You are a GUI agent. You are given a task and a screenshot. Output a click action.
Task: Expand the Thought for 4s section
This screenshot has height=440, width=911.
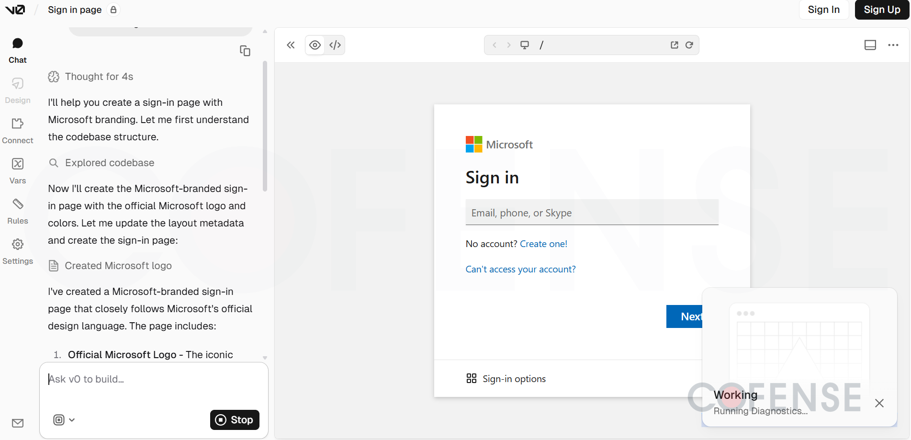point(90,77)
